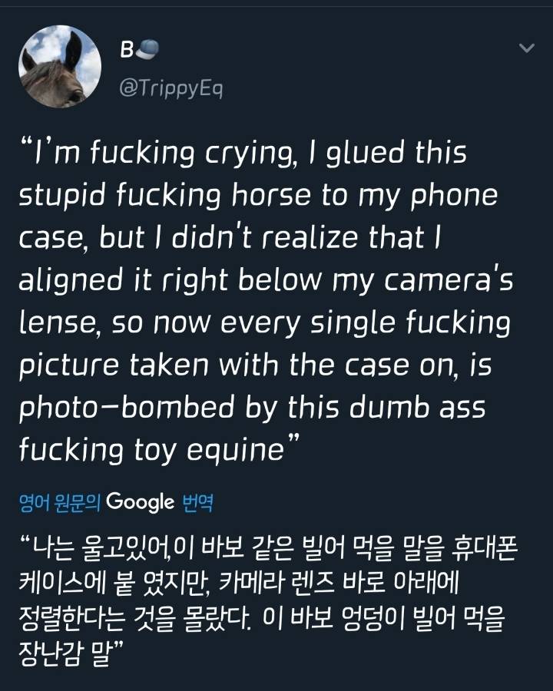Click the 영어 원문의 translation label
Viewport: 553px width, 691px height.
[x=60, y=504]
